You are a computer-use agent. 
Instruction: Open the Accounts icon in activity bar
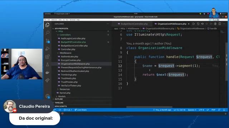[x=48, y=96]
